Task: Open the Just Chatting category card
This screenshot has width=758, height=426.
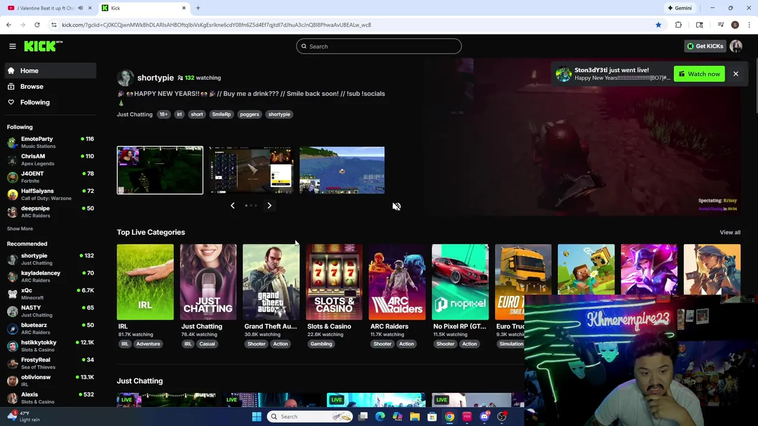Action: [x=208, y=282]
